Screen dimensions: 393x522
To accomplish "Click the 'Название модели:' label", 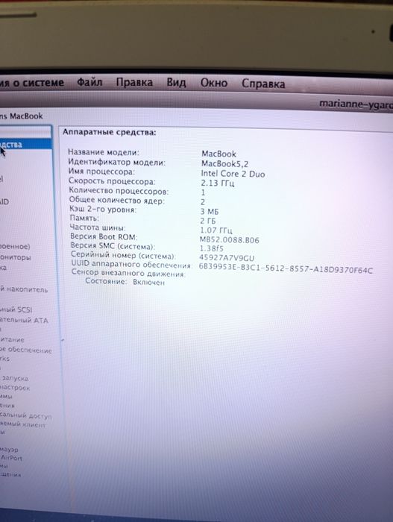I will (104, 152).
